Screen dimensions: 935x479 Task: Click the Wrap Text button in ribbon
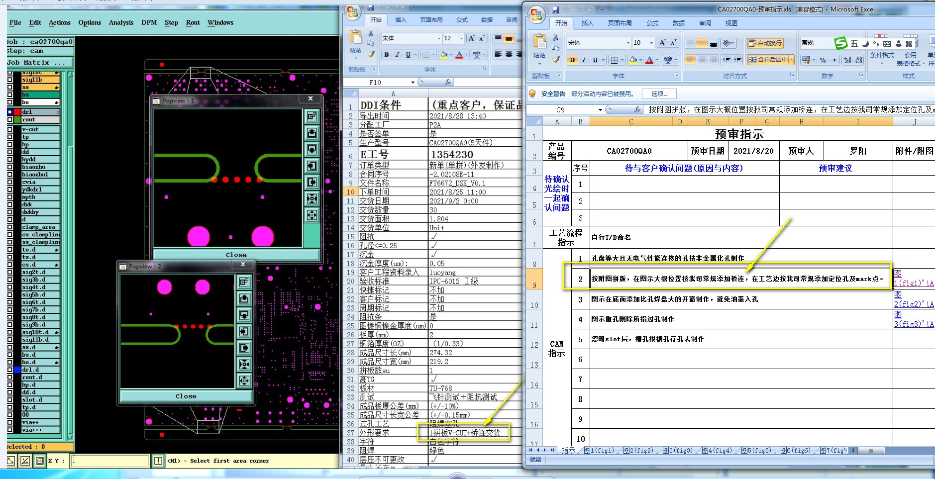(765, 43)
